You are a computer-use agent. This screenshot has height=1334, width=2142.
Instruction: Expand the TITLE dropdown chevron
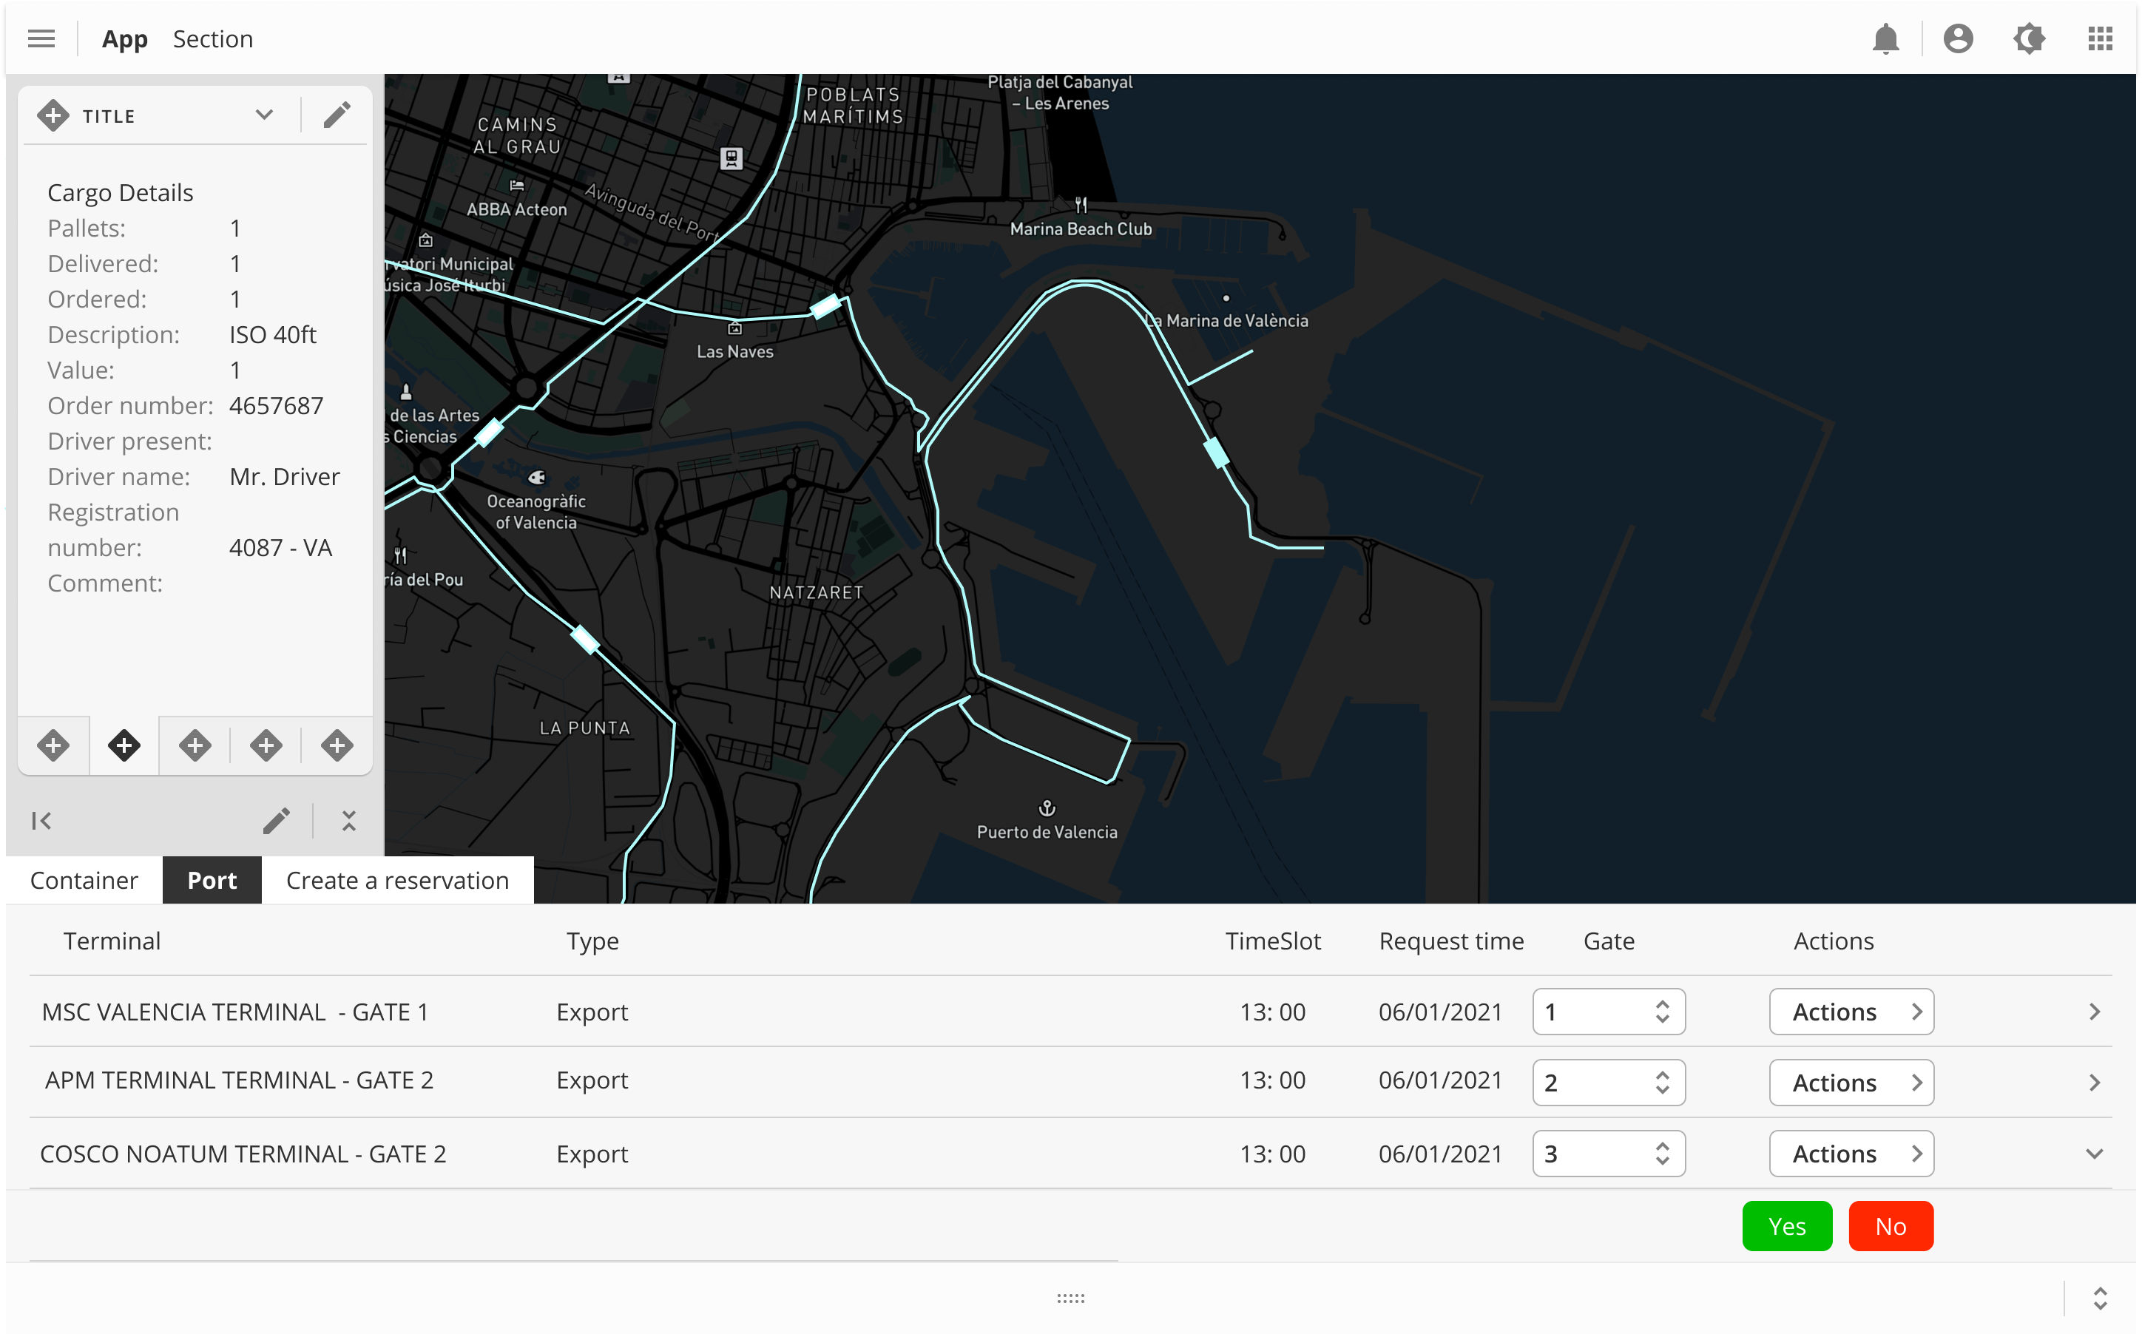click(x=264, y=115)
